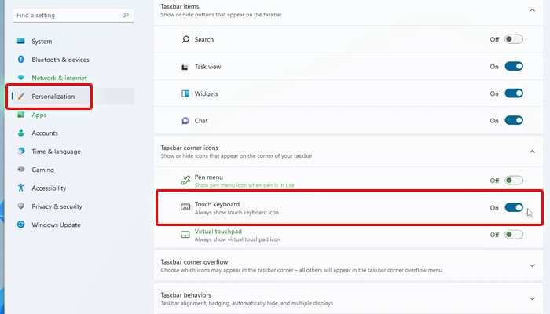The image size is (550, 314).
Task: Click the Personalization paintbrush icon
Action: pos(21,96)
